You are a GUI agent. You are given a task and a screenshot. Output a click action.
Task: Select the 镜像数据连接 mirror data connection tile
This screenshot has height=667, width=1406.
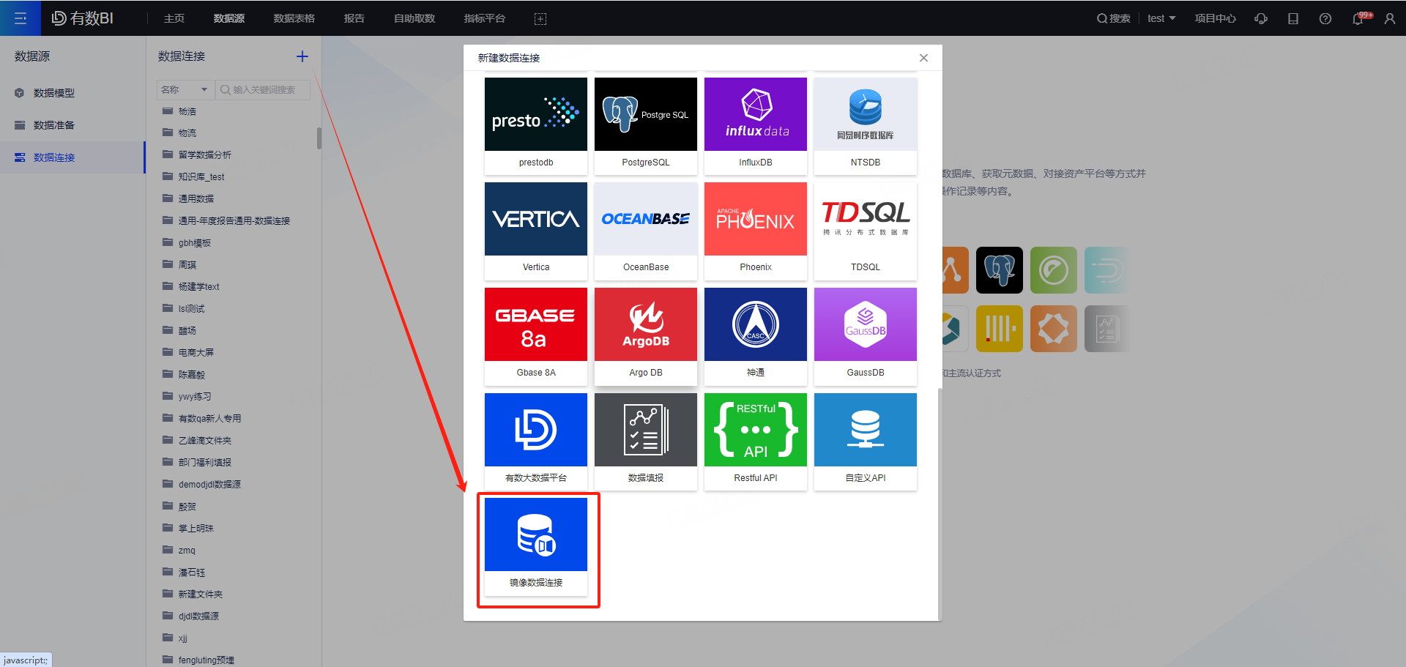pyautogui.click(x=536, y=545)
